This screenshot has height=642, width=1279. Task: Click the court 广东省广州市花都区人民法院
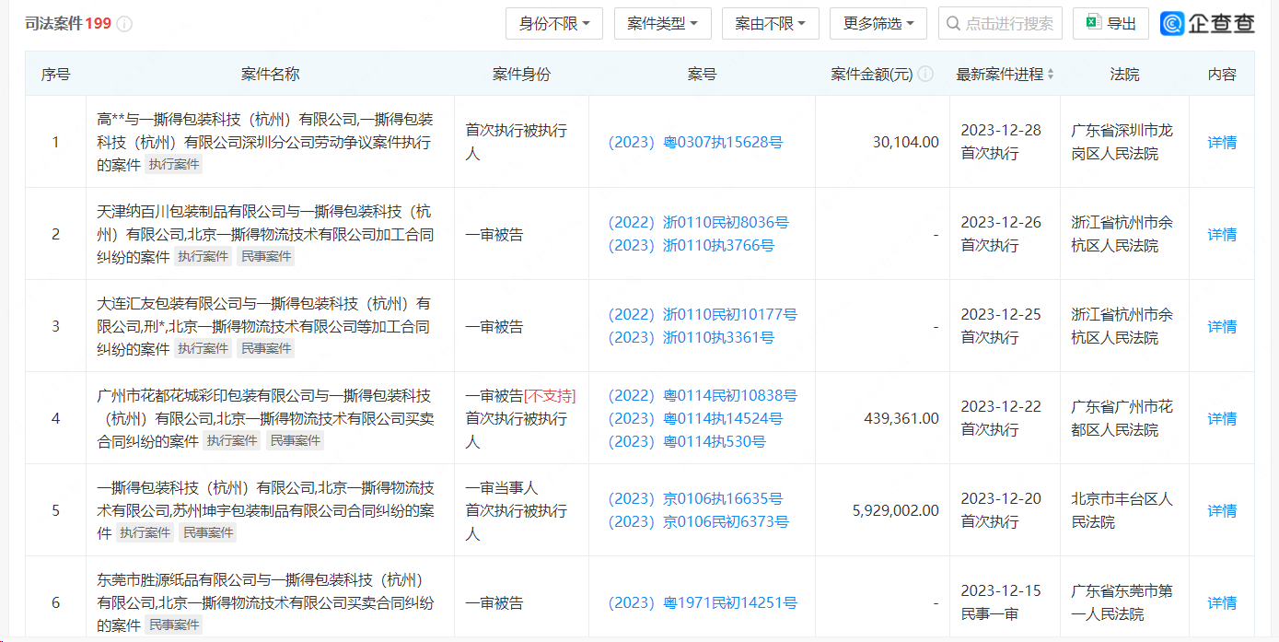(x=1122, y=418)
